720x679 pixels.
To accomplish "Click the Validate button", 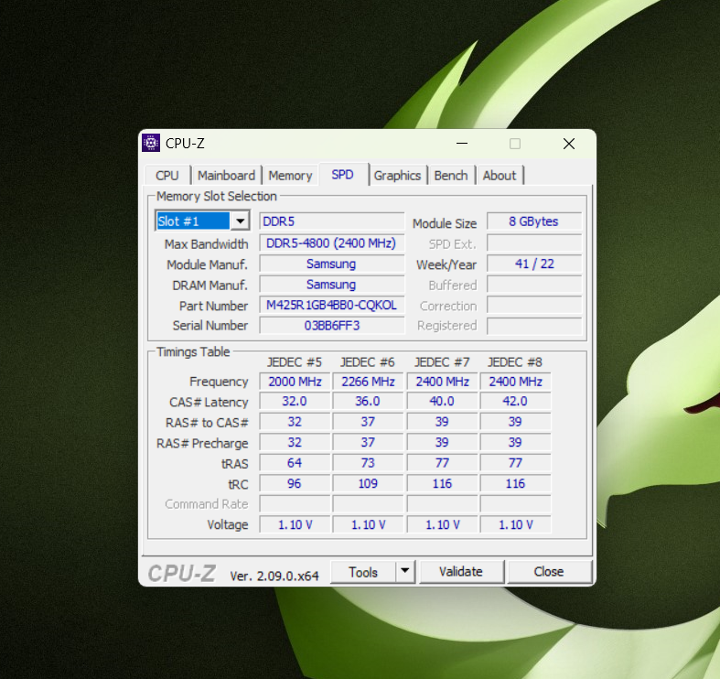I will tap(461, 572).
